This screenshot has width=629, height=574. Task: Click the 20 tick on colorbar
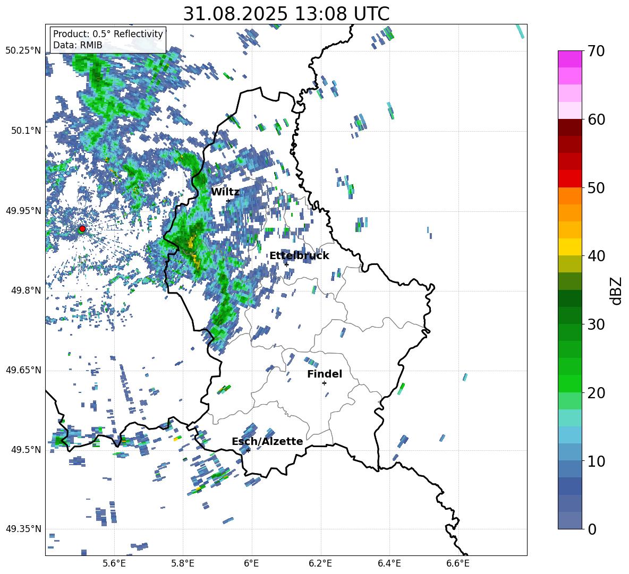coord(596,393)
